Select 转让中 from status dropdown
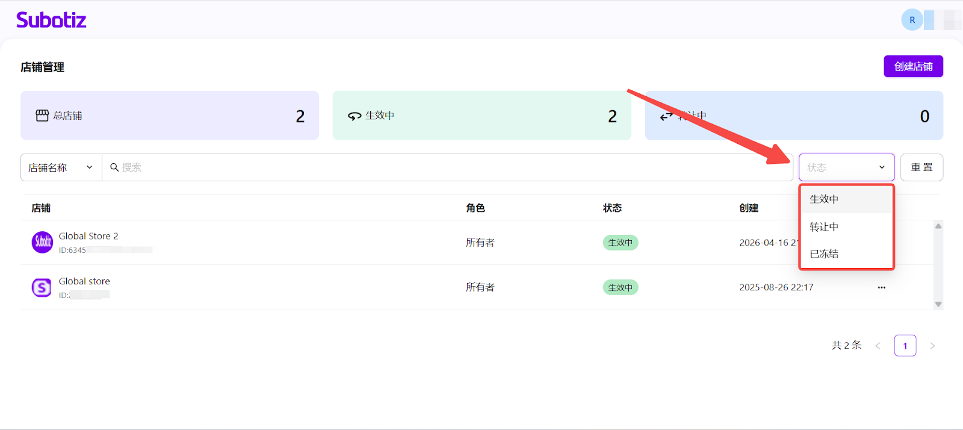This screenshot has height=430, width=963. [824, 227]
